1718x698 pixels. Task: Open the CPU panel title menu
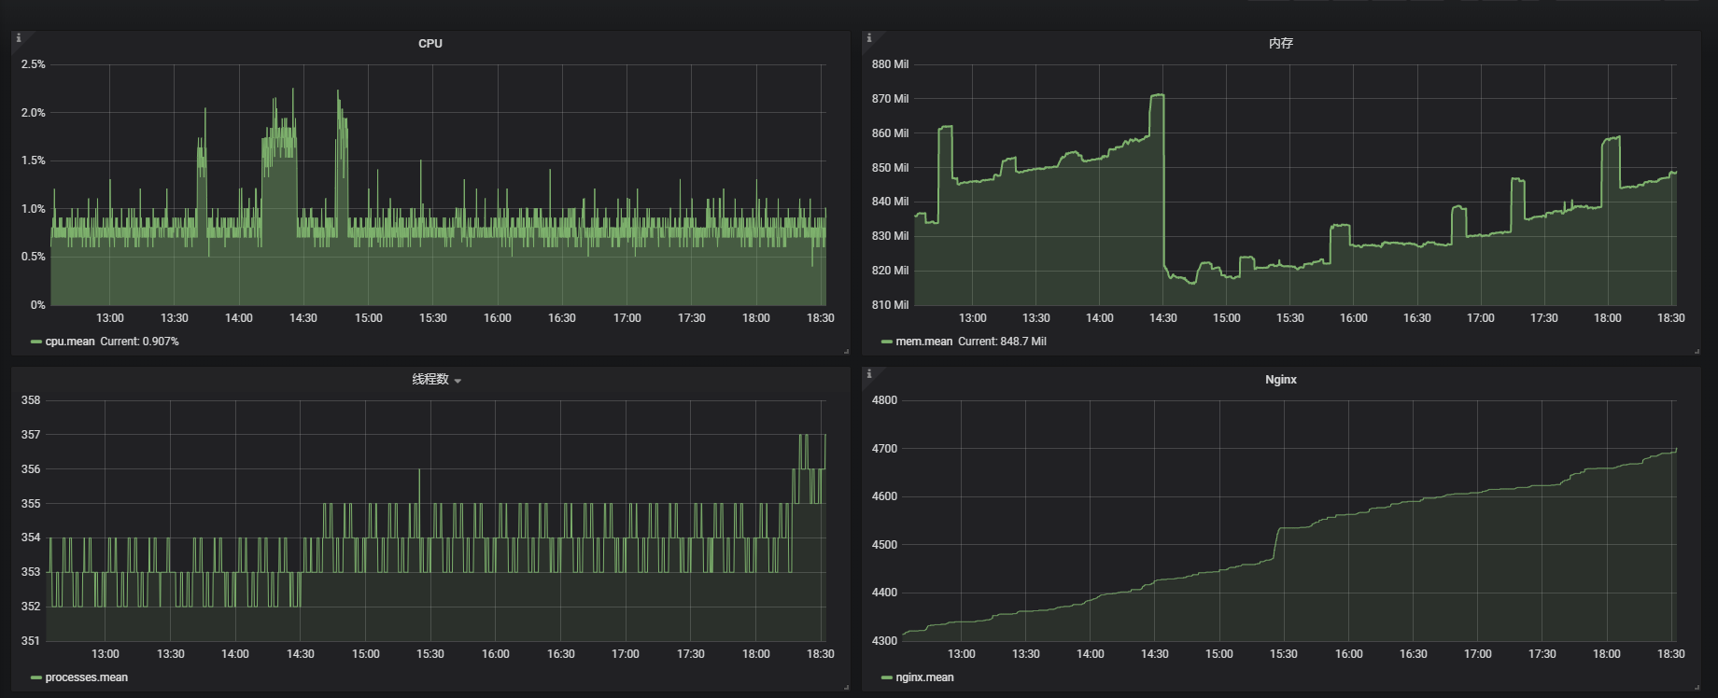pos(430,44)
